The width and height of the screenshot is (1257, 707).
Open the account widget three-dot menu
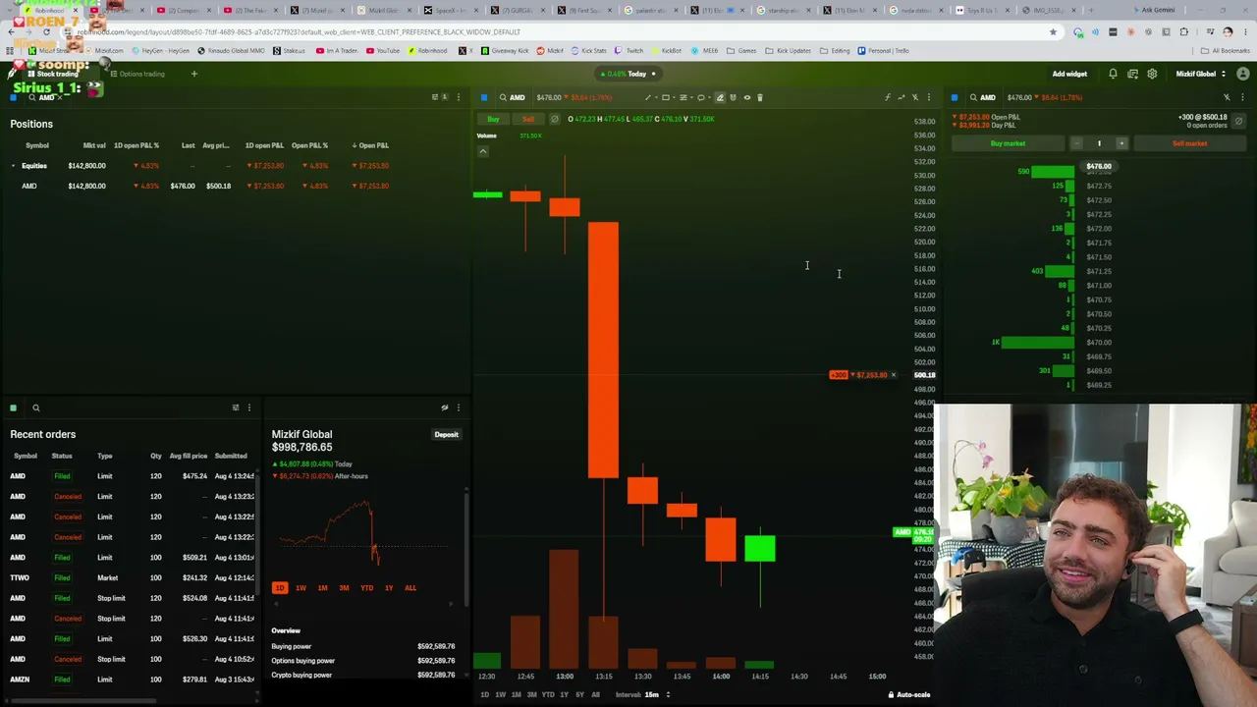pyautogui.click(x=458, y=408)
